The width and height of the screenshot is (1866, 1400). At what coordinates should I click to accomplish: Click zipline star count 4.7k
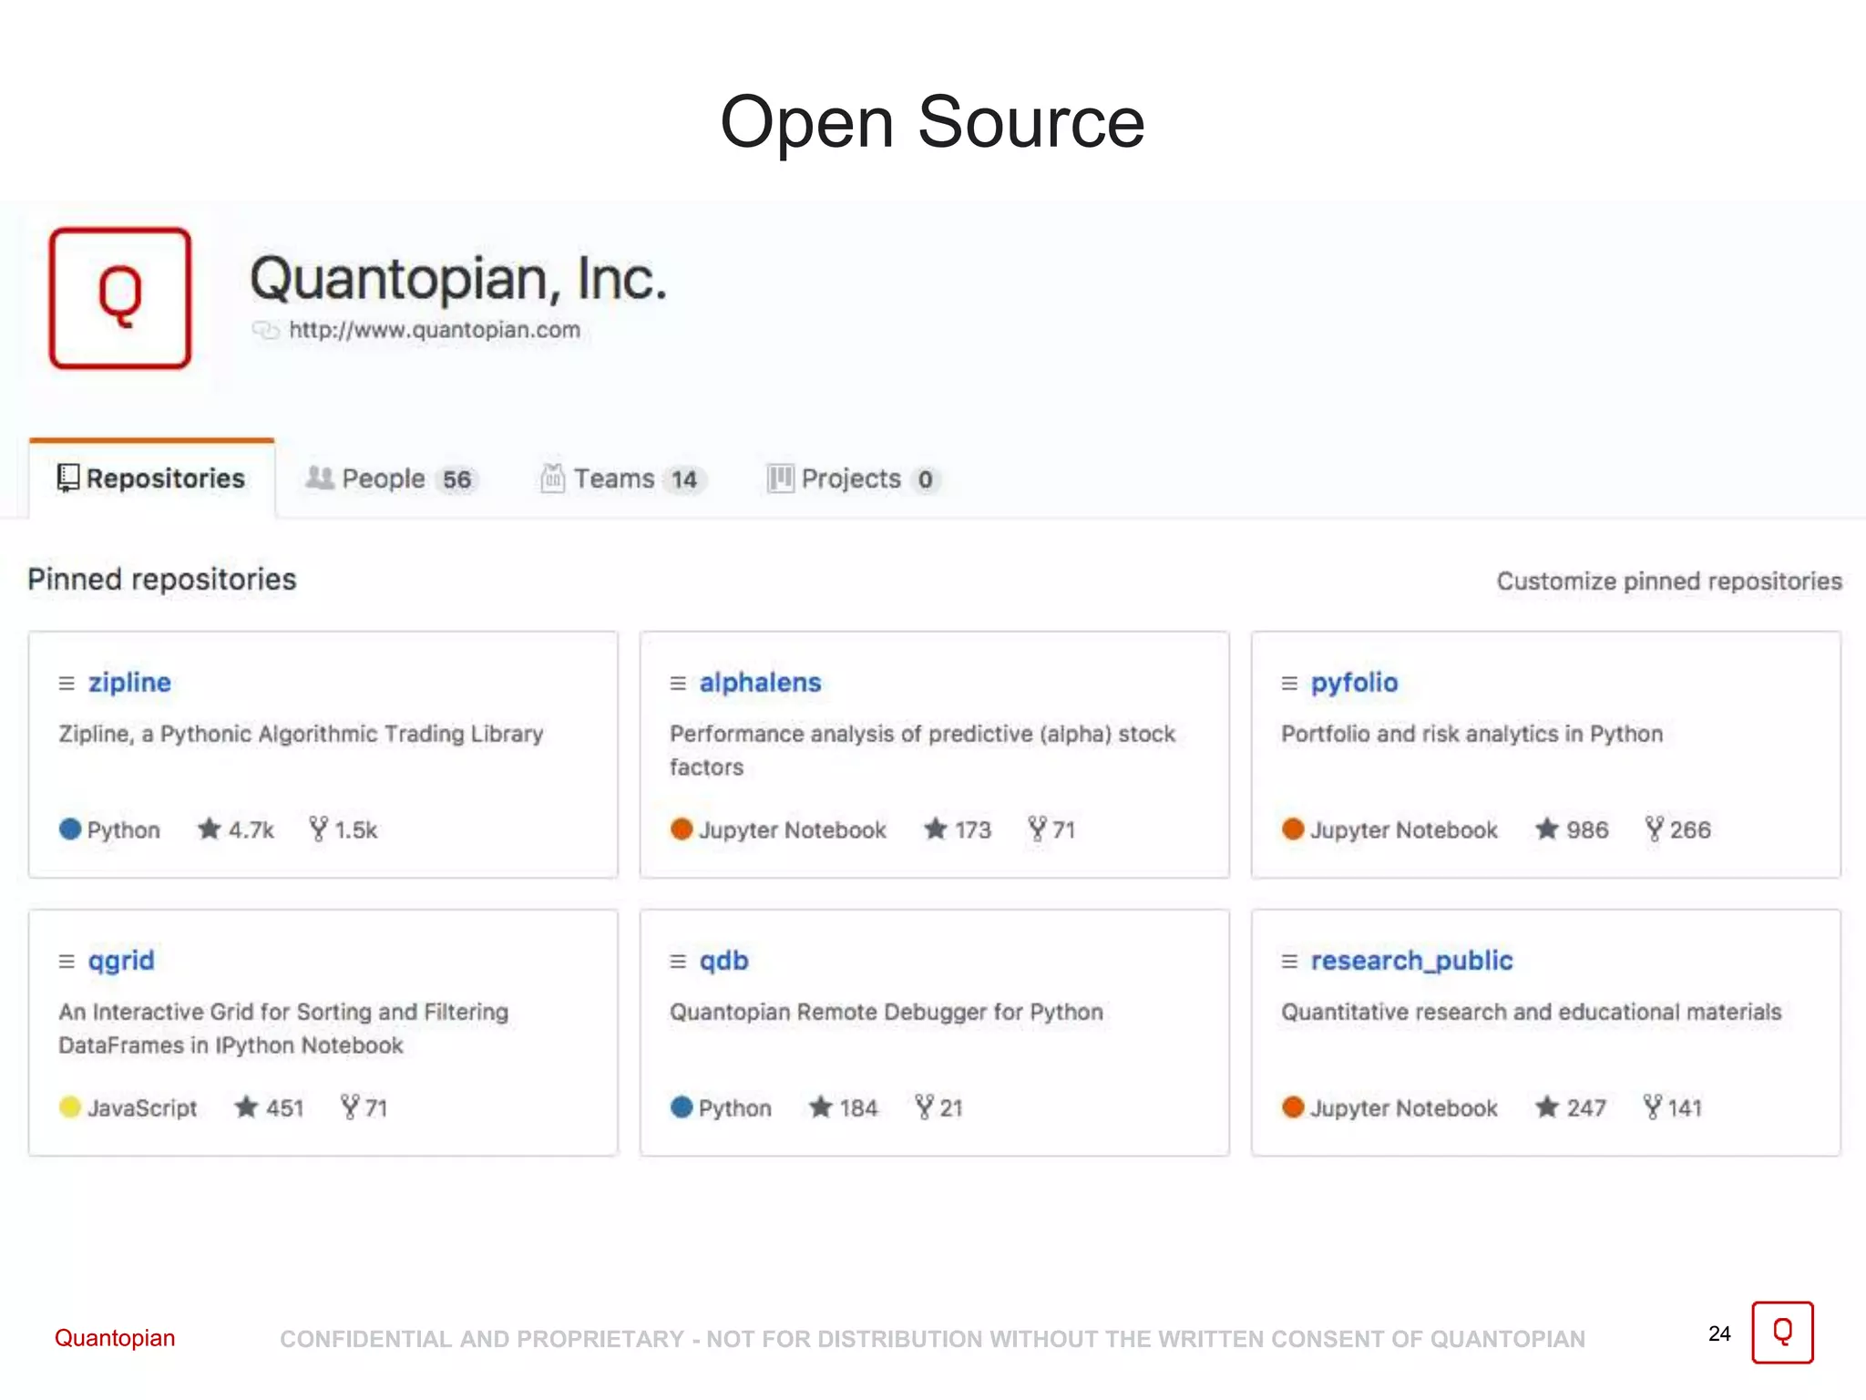(x=251, y=829)
